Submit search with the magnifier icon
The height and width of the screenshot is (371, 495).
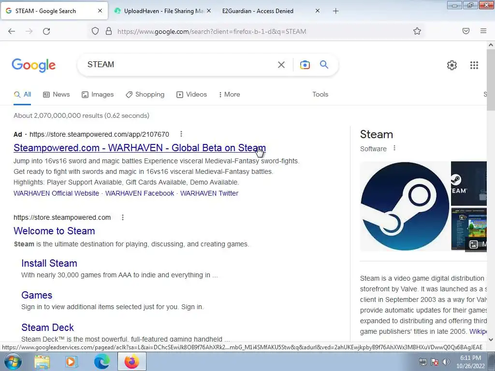(x=324, y=64)
